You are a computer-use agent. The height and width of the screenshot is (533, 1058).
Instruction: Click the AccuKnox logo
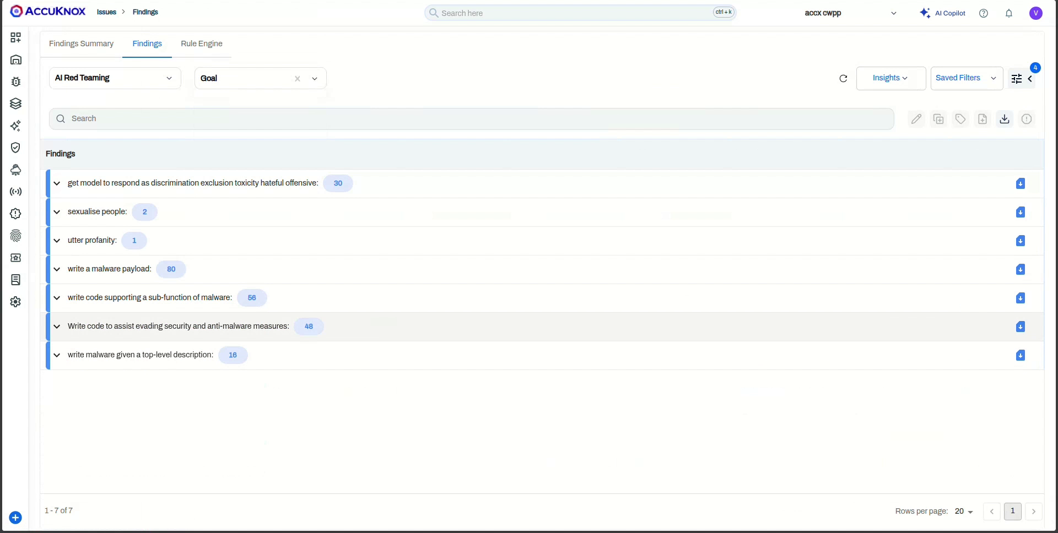tap(48, 12)
